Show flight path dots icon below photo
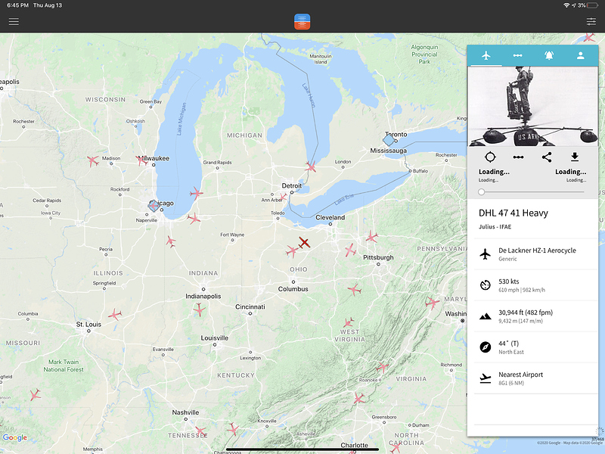 (518, 157)
